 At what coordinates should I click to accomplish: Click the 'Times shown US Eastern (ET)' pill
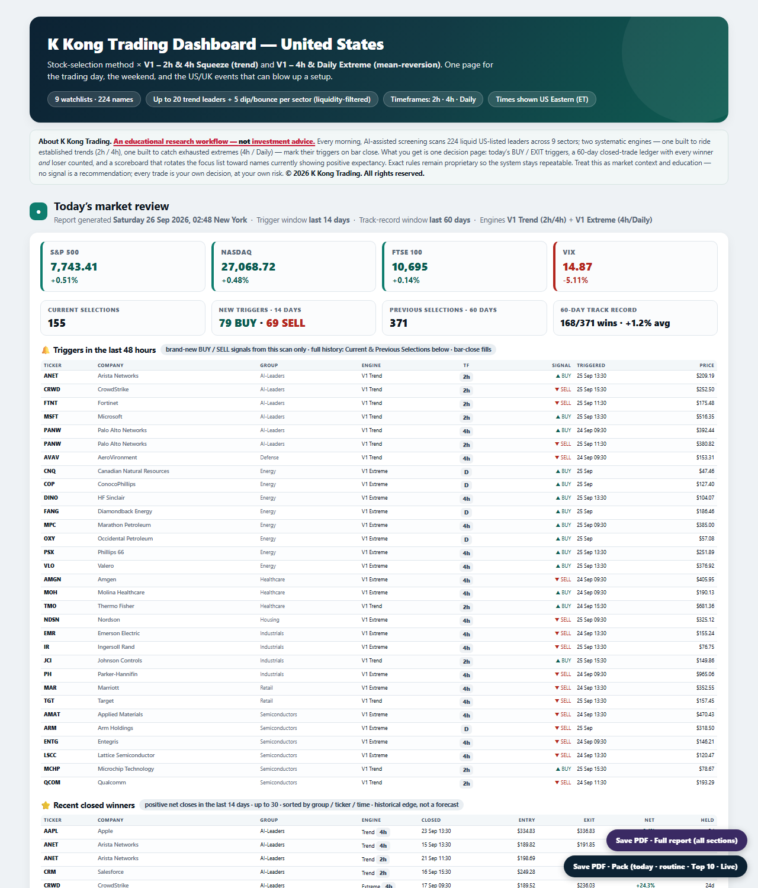[542, 99]
